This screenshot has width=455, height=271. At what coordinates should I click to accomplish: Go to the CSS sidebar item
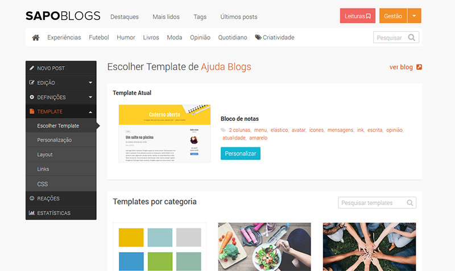(43, 184)
